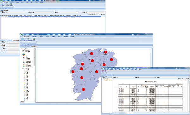The height and width of the screenshot is (115, 190).
Task: Click the red marker at the bottom of the map
Action: tap(83, 89)
